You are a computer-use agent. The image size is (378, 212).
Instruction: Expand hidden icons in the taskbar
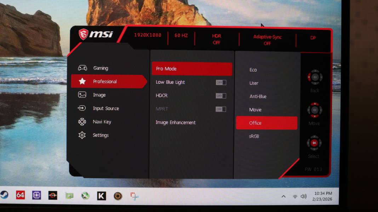click(283, 196)
